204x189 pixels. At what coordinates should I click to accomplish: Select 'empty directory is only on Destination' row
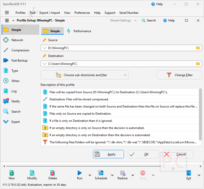[x=120, y=135]
